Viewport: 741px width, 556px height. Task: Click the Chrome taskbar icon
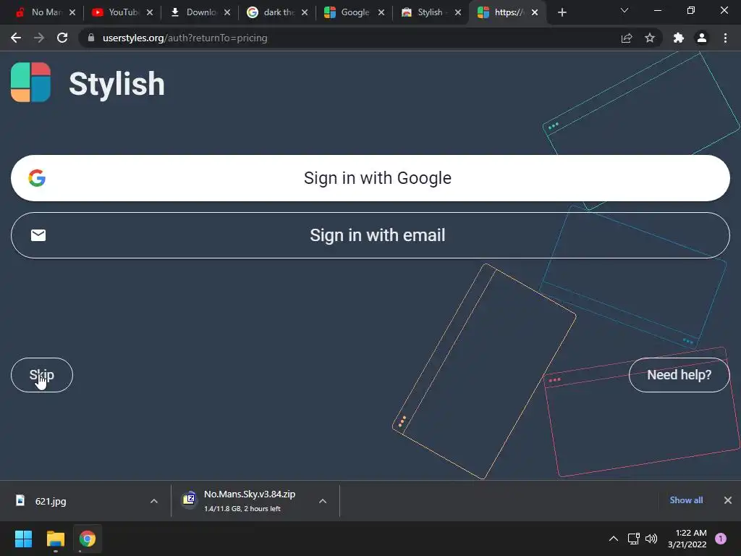[x=88, y=539]
